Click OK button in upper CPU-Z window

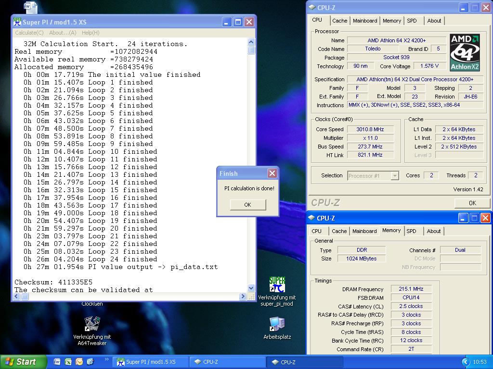point(472,203)
